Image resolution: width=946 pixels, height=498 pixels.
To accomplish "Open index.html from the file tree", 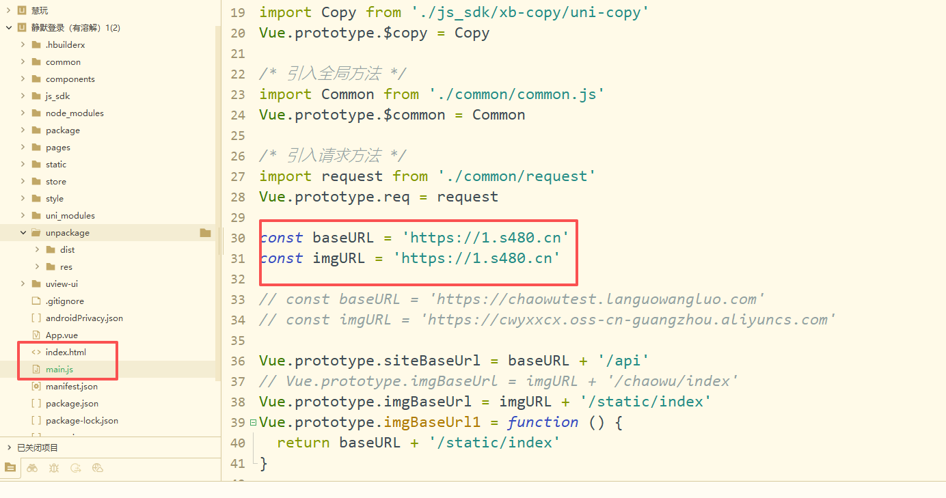I will [x=66, y=352].
